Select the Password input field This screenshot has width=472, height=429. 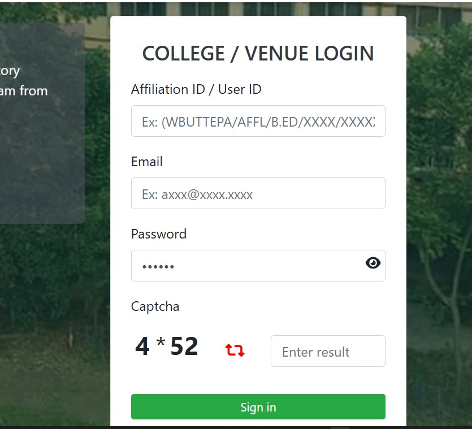(258, 266)
